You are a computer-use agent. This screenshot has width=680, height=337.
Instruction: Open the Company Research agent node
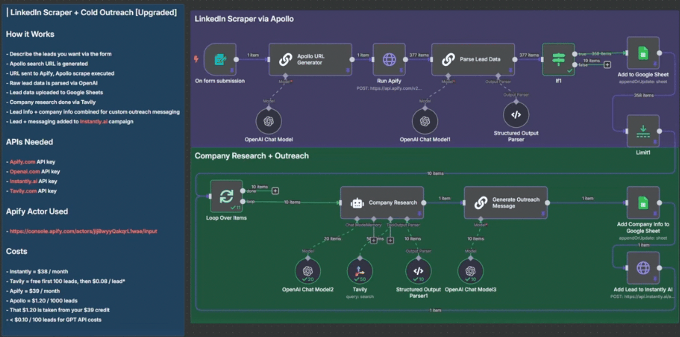pos(382,202)
